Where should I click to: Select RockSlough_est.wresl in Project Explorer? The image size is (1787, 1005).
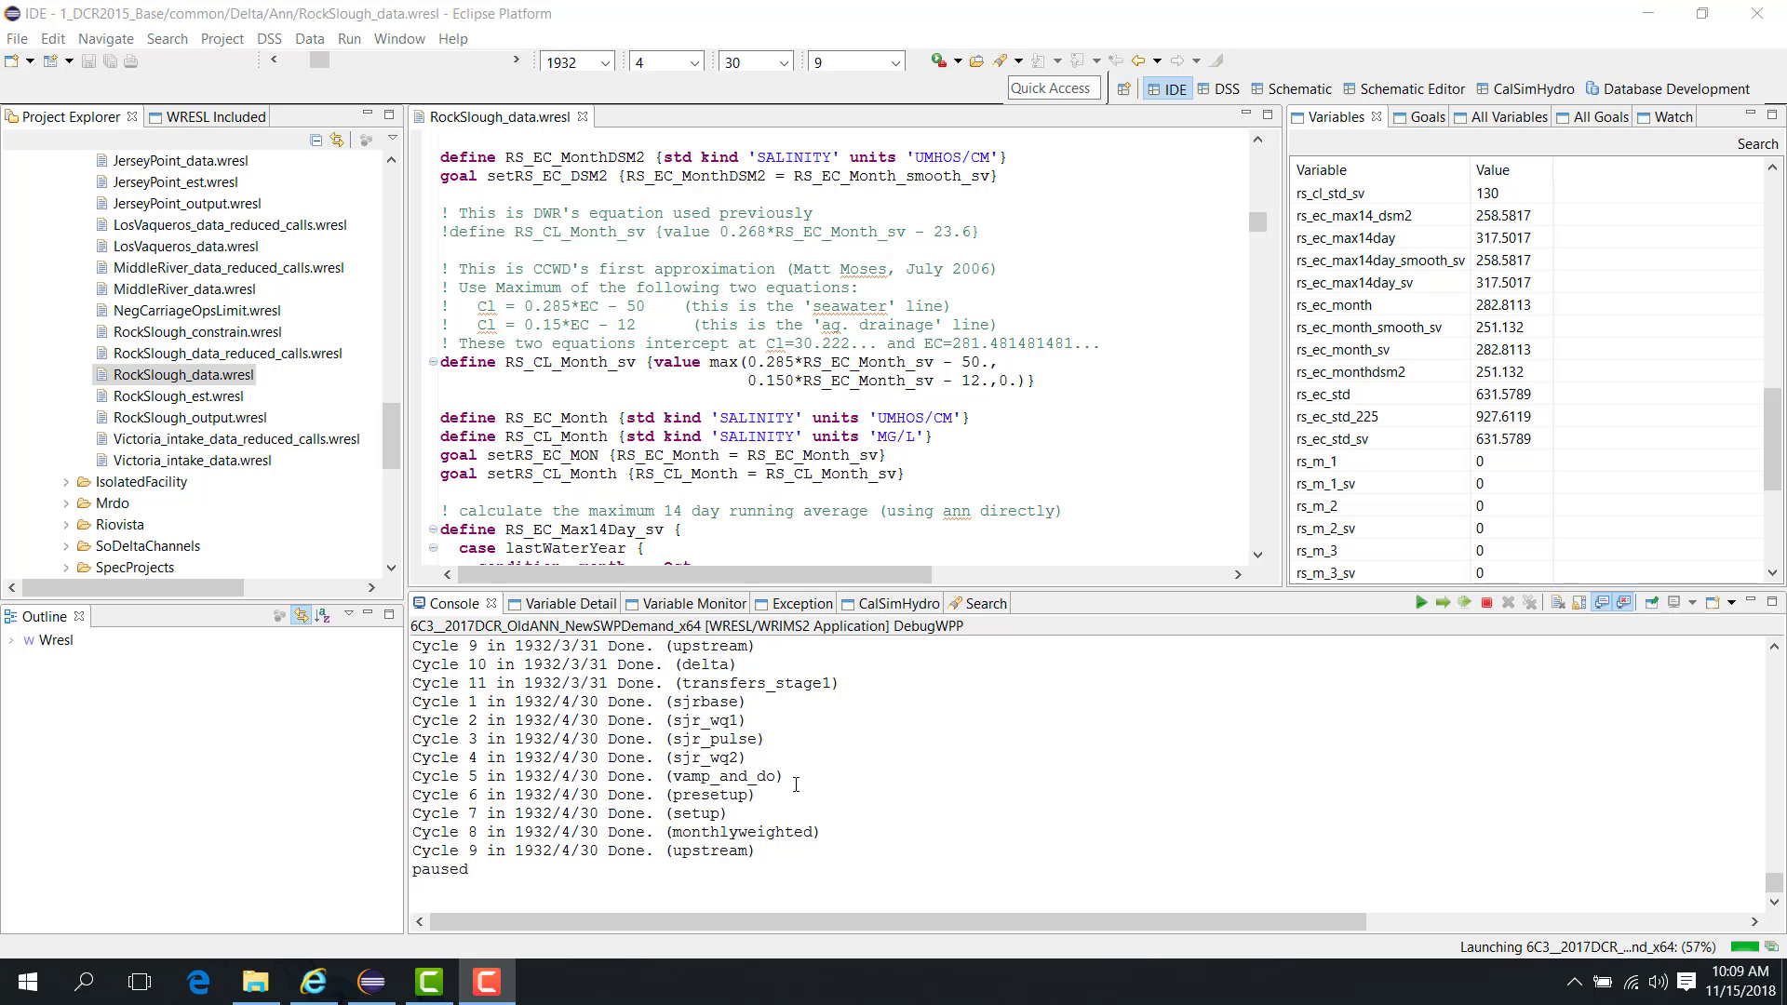178,396
